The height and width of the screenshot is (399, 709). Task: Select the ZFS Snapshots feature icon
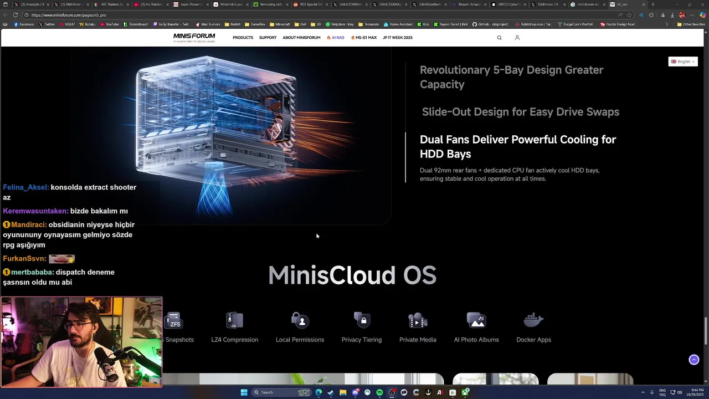tap(174, 321)
